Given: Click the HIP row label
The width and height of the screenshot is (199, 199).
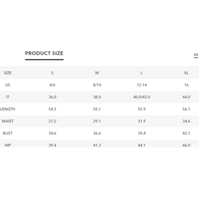Looking at the screenshot, I should [x=8, y=145].
